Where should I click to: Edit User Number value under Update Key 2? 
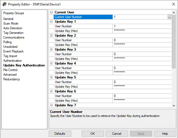(142, 40)
